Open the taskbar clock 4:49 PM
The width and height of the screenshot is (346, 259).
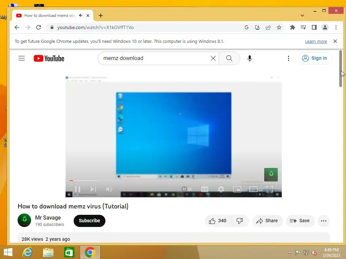[331, 253]
